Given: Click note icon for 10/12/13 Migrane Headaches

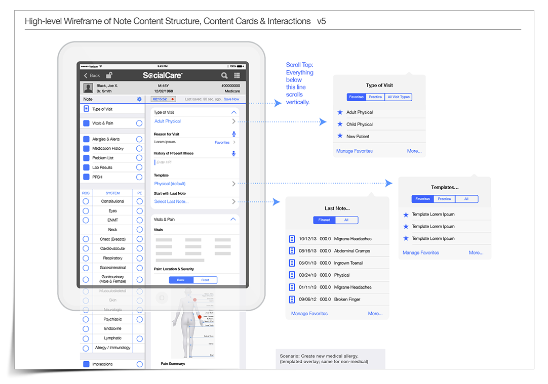Looking at the screenshot, I should [x=292, y=239].
